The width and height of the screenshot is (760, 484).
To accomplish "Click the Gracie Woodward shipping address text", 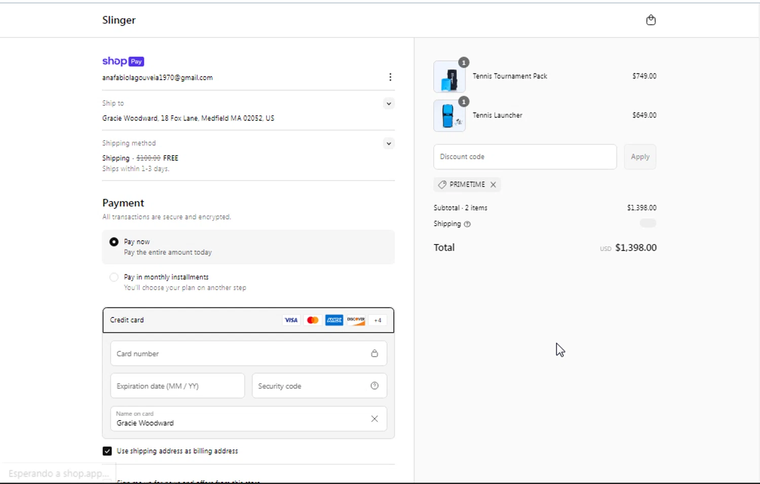I will click(188, 118).
